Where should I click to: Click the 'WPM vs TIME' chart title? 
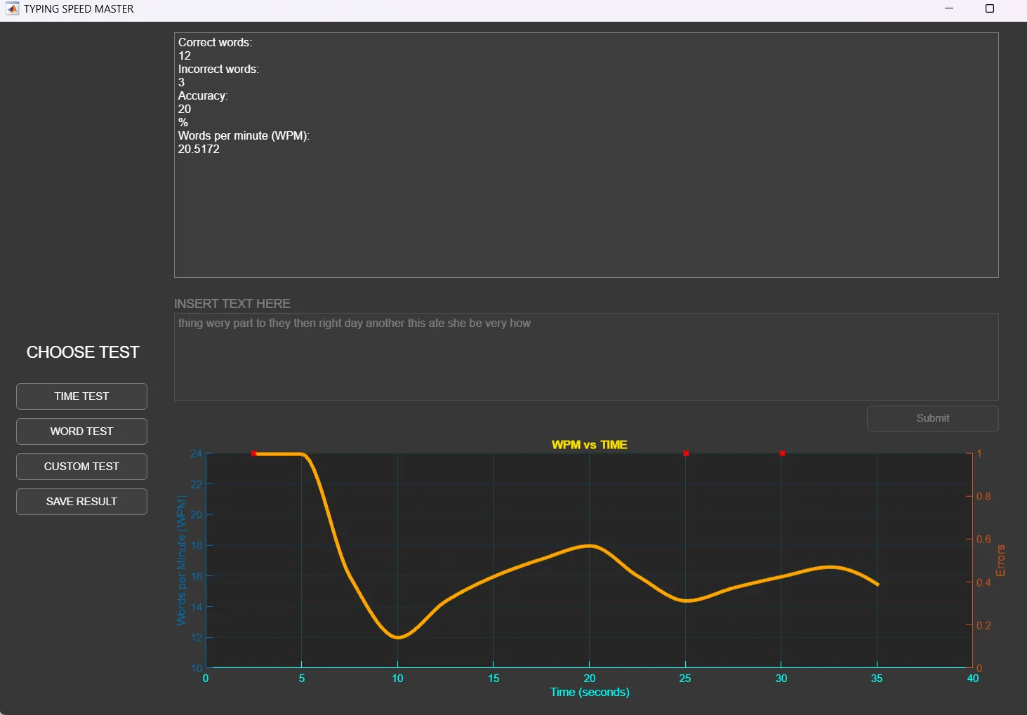coord(589,445)
